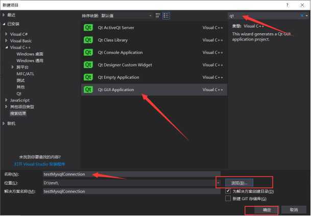The width and height of the screenshot is (311, 216).
Task: Click the Qt Console Application template icon
Action: click(88, 52)
